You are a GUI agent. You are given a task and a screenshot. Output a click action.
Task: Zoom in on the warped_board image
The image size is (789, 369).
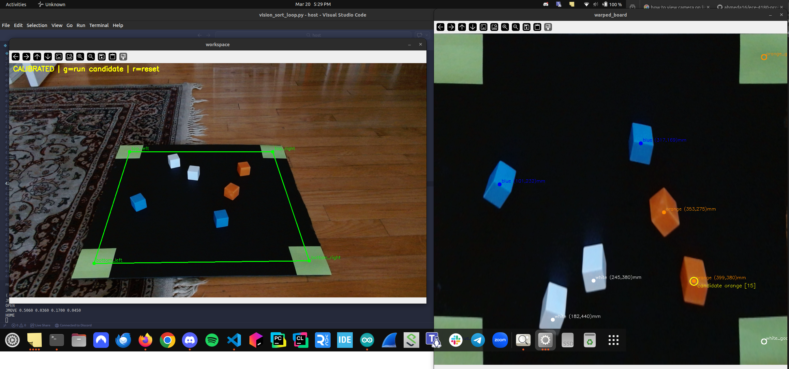[505, 27]
